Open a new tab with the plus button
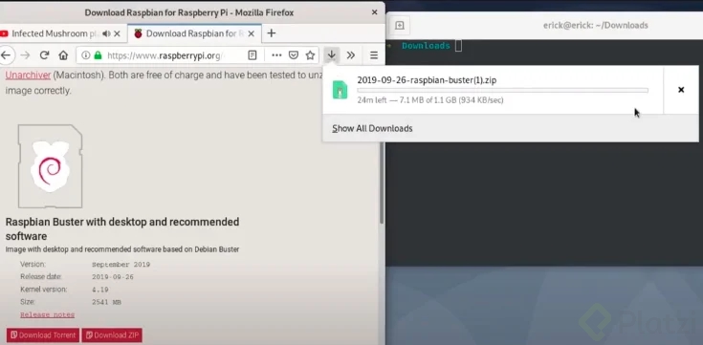Screen dimensions: 703x345 [272, 33]
